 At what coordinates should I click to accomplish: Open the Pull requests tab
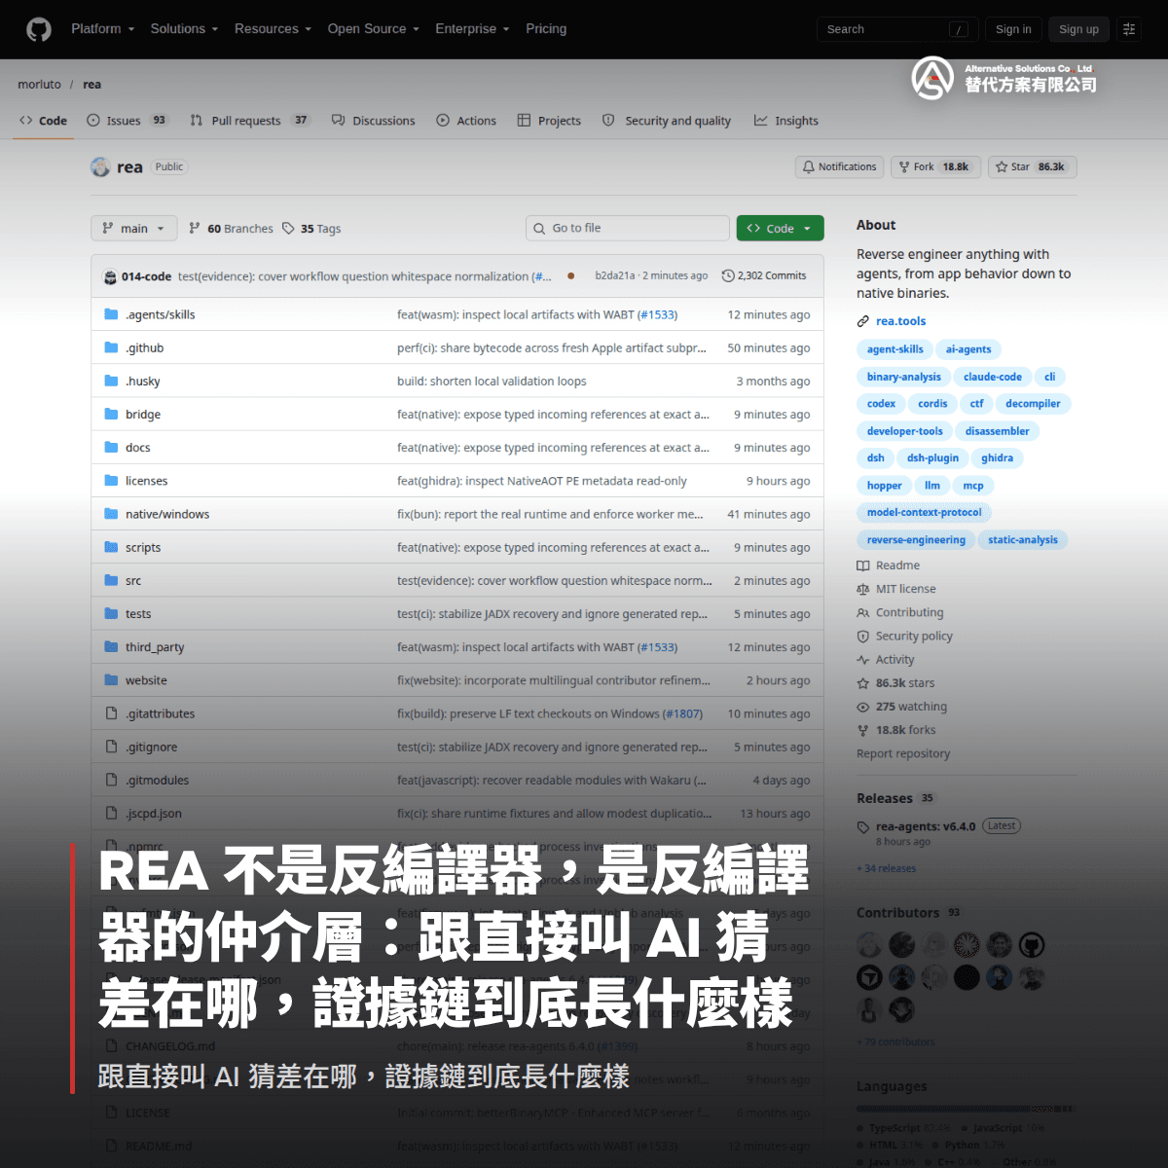(250, 121)
